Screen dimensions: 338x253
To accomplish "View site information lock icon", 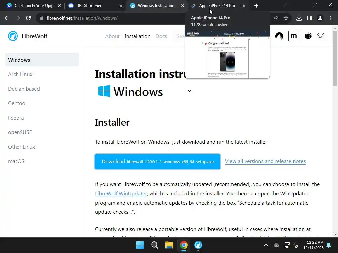I will click(42, 18).
